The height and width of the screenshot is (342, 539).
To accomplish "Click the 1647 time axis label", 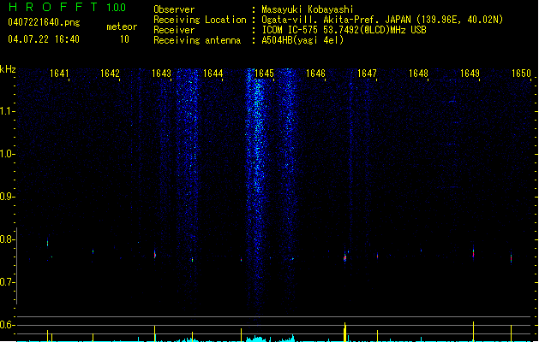I will click(x=367, y=74).
